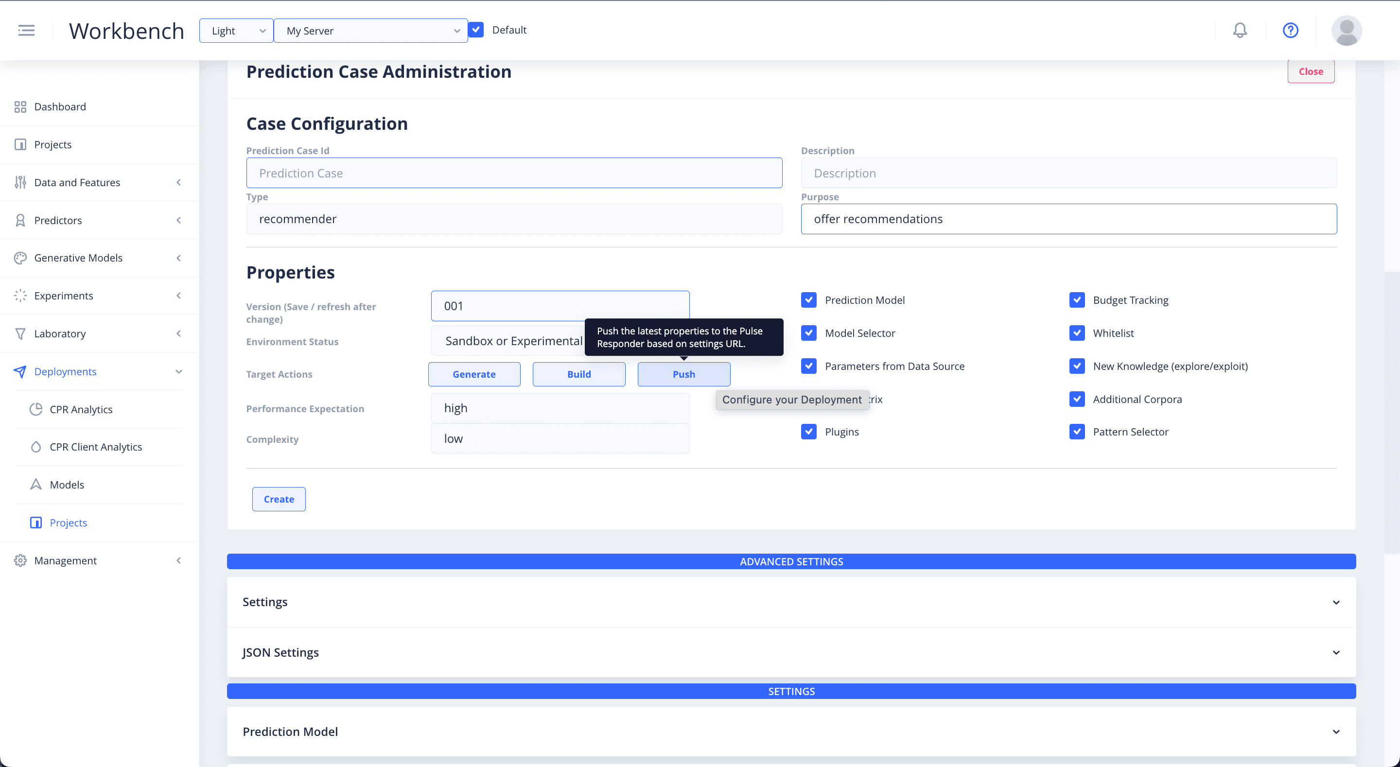Screen dimensions: 1400x767
Task: Uncheck the Additional Corpora checkbox
Action: (x=1077, y=399)
